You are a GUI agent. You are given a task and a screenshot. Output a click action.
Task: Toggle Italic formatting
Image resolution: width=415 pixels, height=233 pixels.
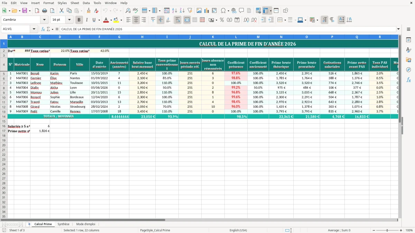pos(87,20)
